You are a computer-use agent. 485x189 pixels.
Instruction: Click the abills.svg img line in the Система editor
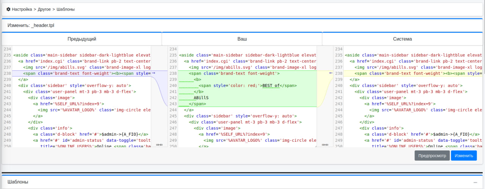point(418,67)
